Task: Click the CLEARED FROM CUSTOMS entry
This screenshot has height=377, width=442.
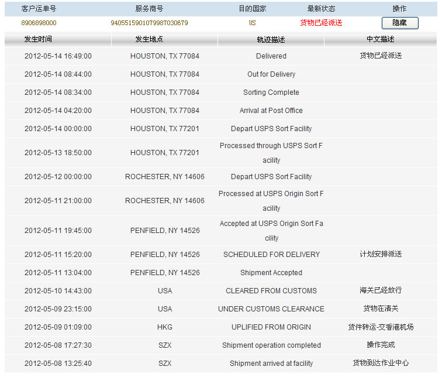Action: point(271,290)
